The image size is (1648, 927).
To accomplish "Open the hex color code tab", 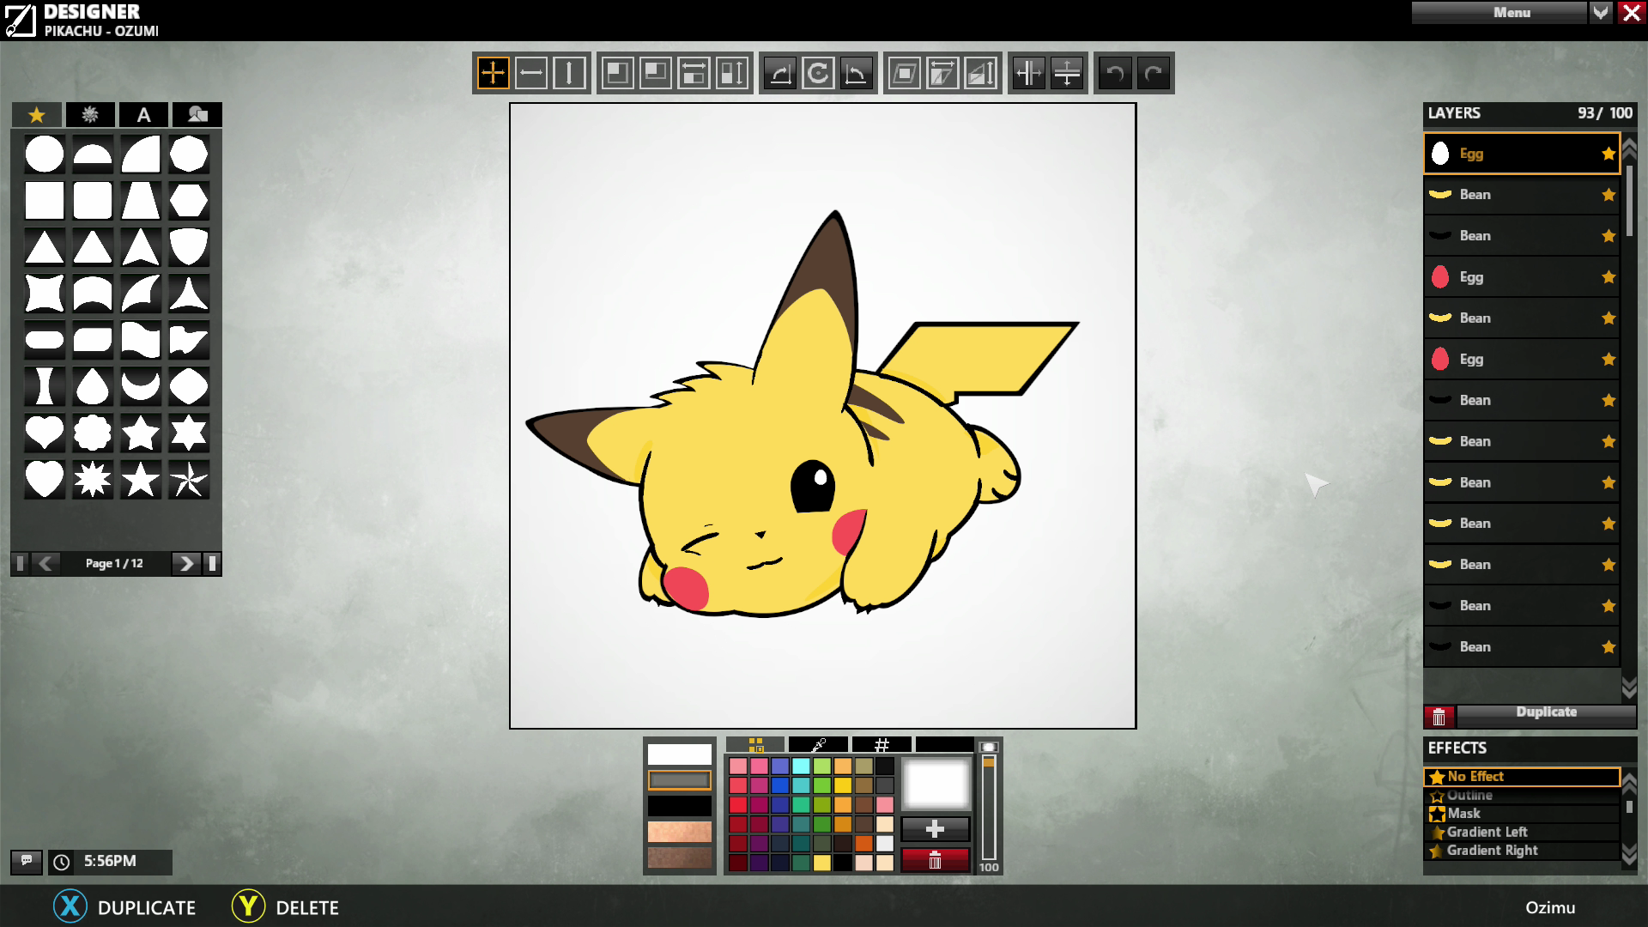I will [x=882, y=744].
